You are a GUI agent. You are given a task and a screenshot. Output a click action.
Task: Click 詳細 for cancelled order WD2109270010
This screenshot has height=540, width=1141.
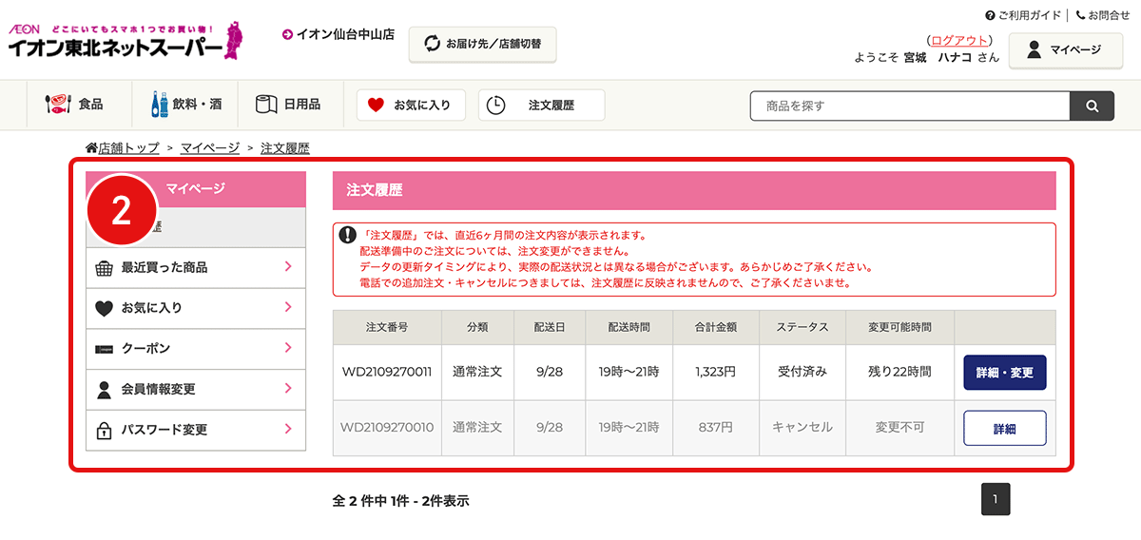click(x=1004, y=428)
